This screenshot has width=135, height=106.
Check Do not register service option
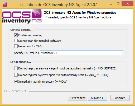(x=16, y=68)
